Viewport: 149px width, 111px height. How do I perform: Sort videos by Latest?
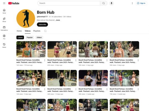tap(20, 38)
